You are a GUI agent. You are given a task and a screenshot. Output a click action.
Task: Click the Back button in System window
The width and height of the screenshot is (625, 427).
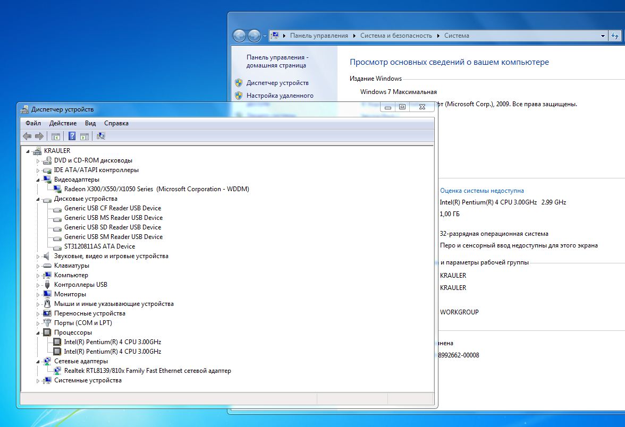coord(240,36)
